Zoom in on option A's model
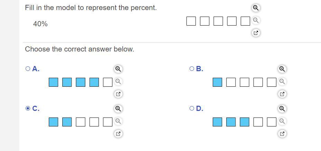 118,69
